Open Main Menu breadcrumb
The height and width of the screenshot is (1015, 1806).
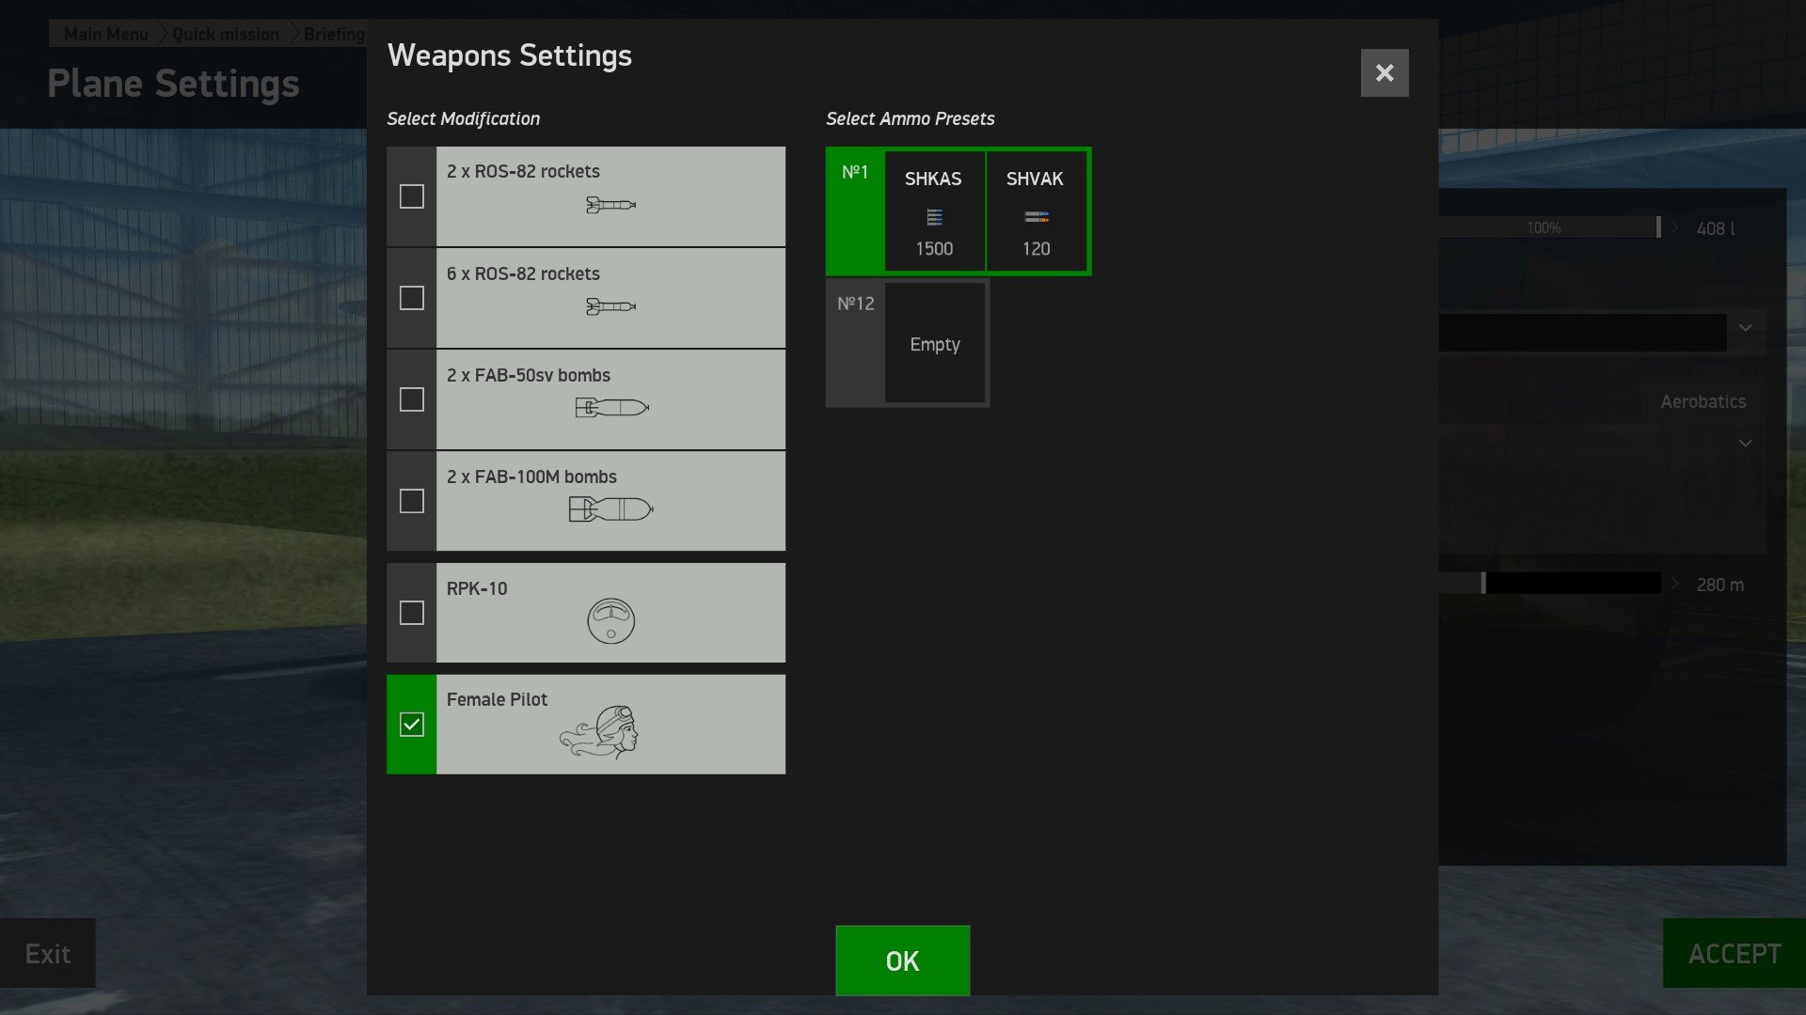[105, 34]
